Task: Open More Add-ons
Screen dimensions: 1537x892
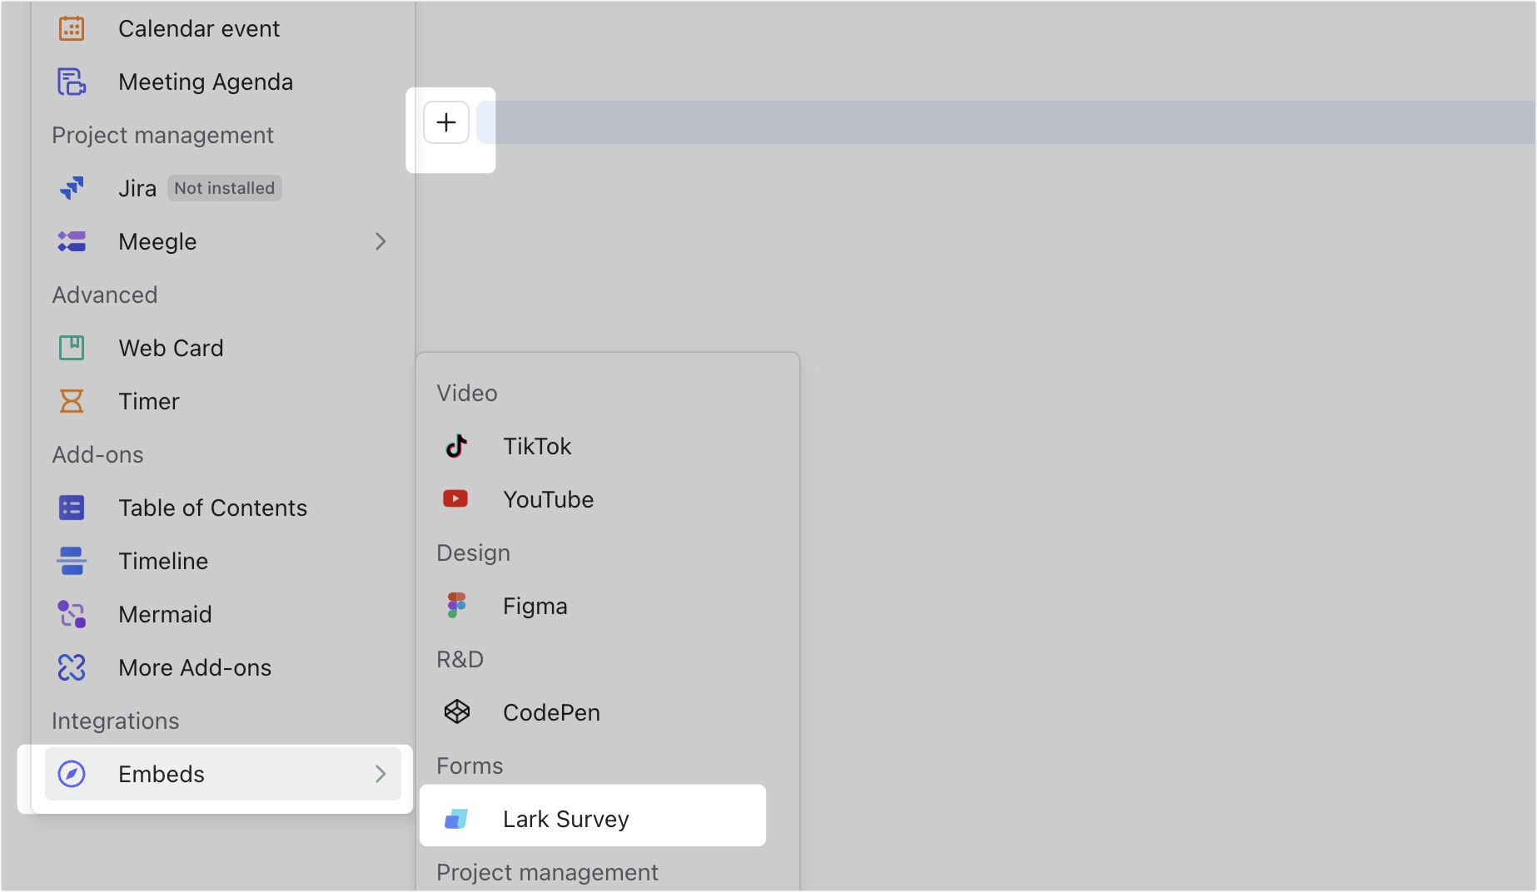Action: pos(195,667)
